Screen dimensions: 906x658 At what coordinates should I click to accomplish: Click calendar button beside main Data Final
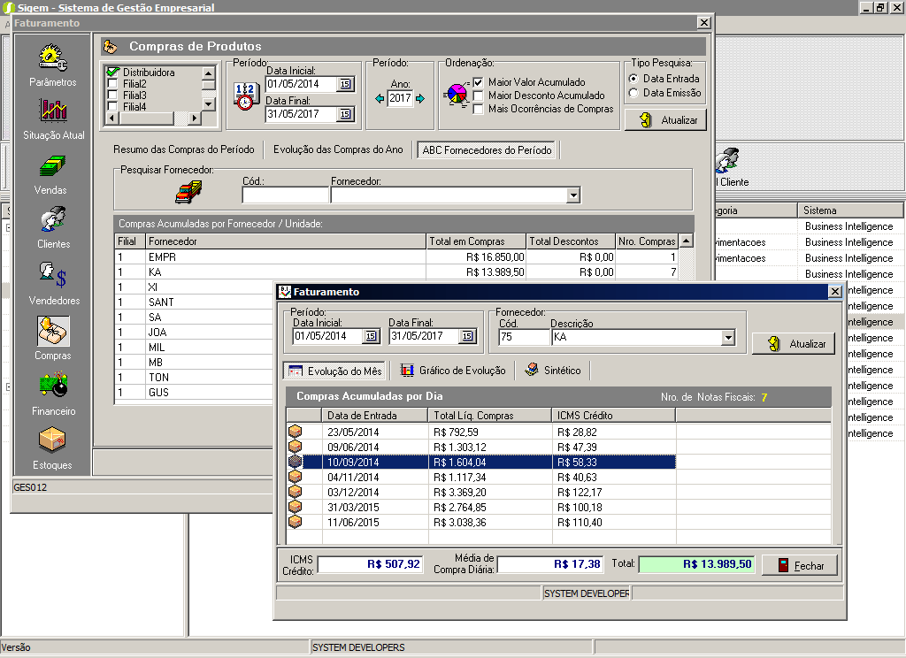tap(345, 113)
